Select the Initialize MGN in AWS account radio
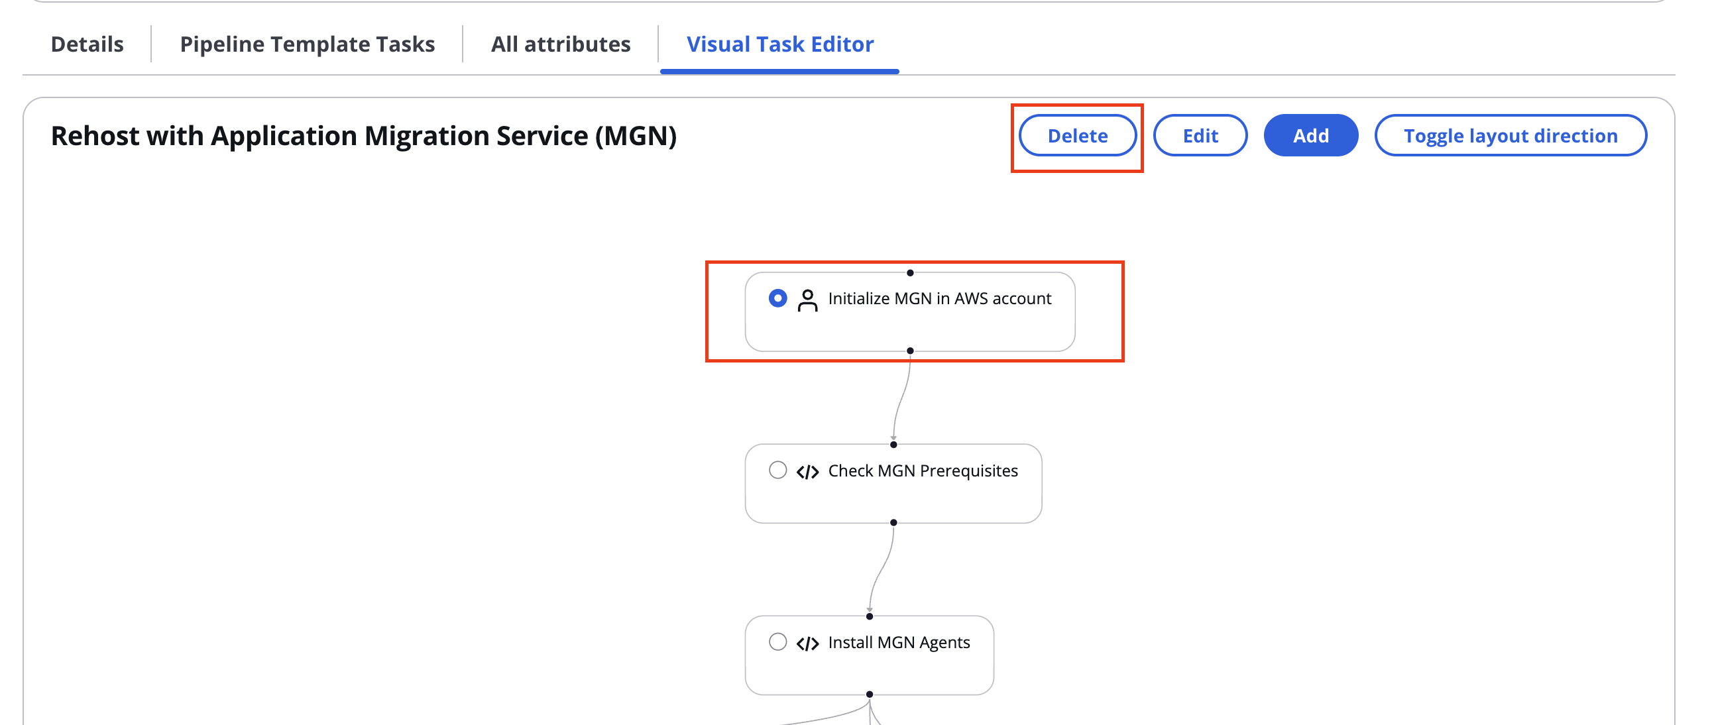Image resolution: width=1714 pixels, height=725 pixels. (777, 298)
